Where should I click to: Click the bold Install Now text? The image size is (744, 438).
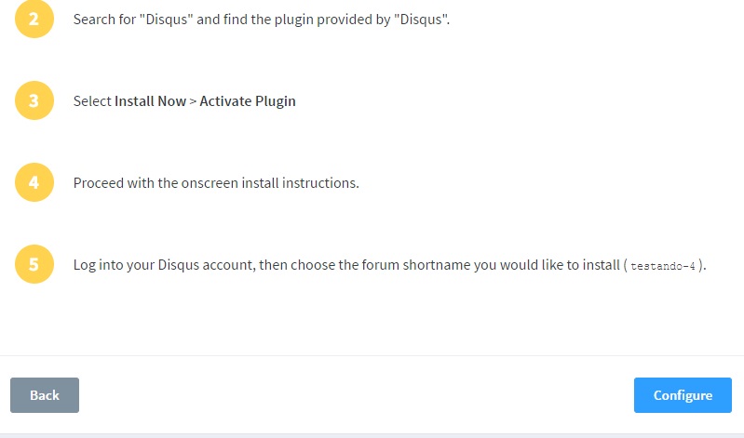tap(150, 101)
